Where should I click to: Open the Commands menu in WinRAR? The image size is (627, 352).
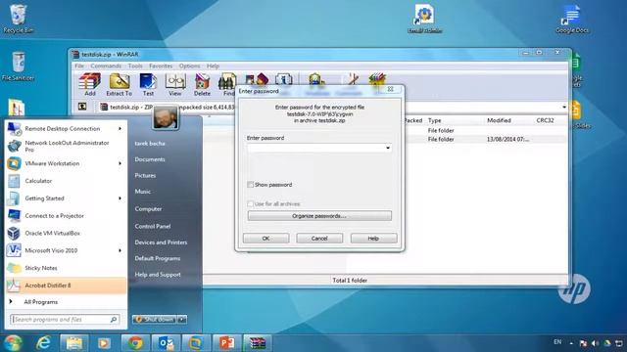(106, 66)
